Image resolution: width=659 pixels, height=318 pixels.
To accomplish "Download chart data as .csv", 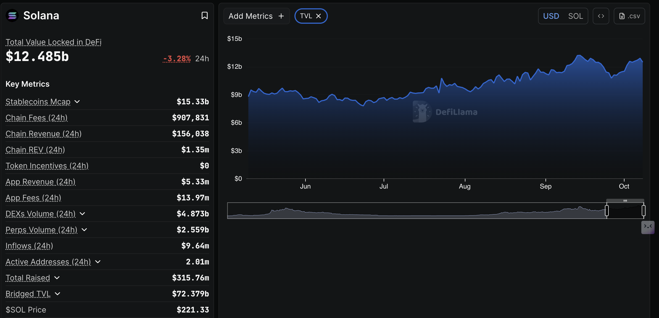I will (x=629, y=16).
